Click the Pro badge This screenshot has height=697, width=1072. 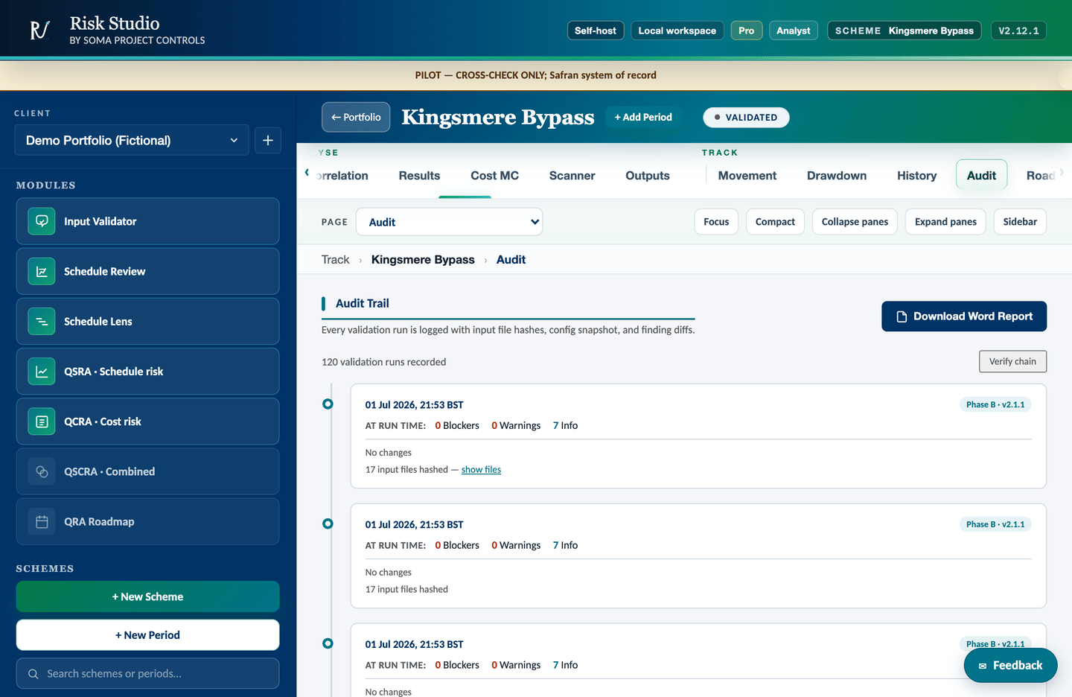click(x=746, y=31)
